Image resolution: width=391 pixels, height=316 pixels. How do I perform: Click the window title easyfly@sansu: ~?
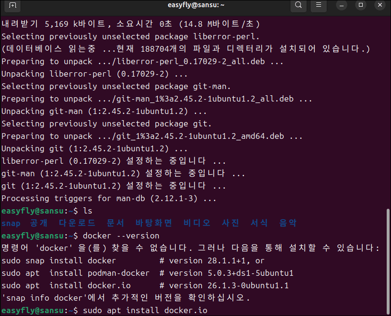click(196, 5)
